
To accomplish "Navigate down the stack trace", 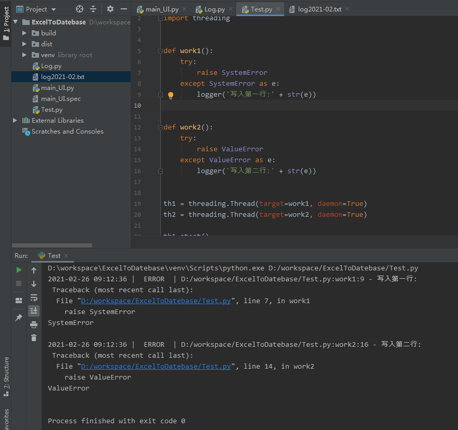I will 34,284.
